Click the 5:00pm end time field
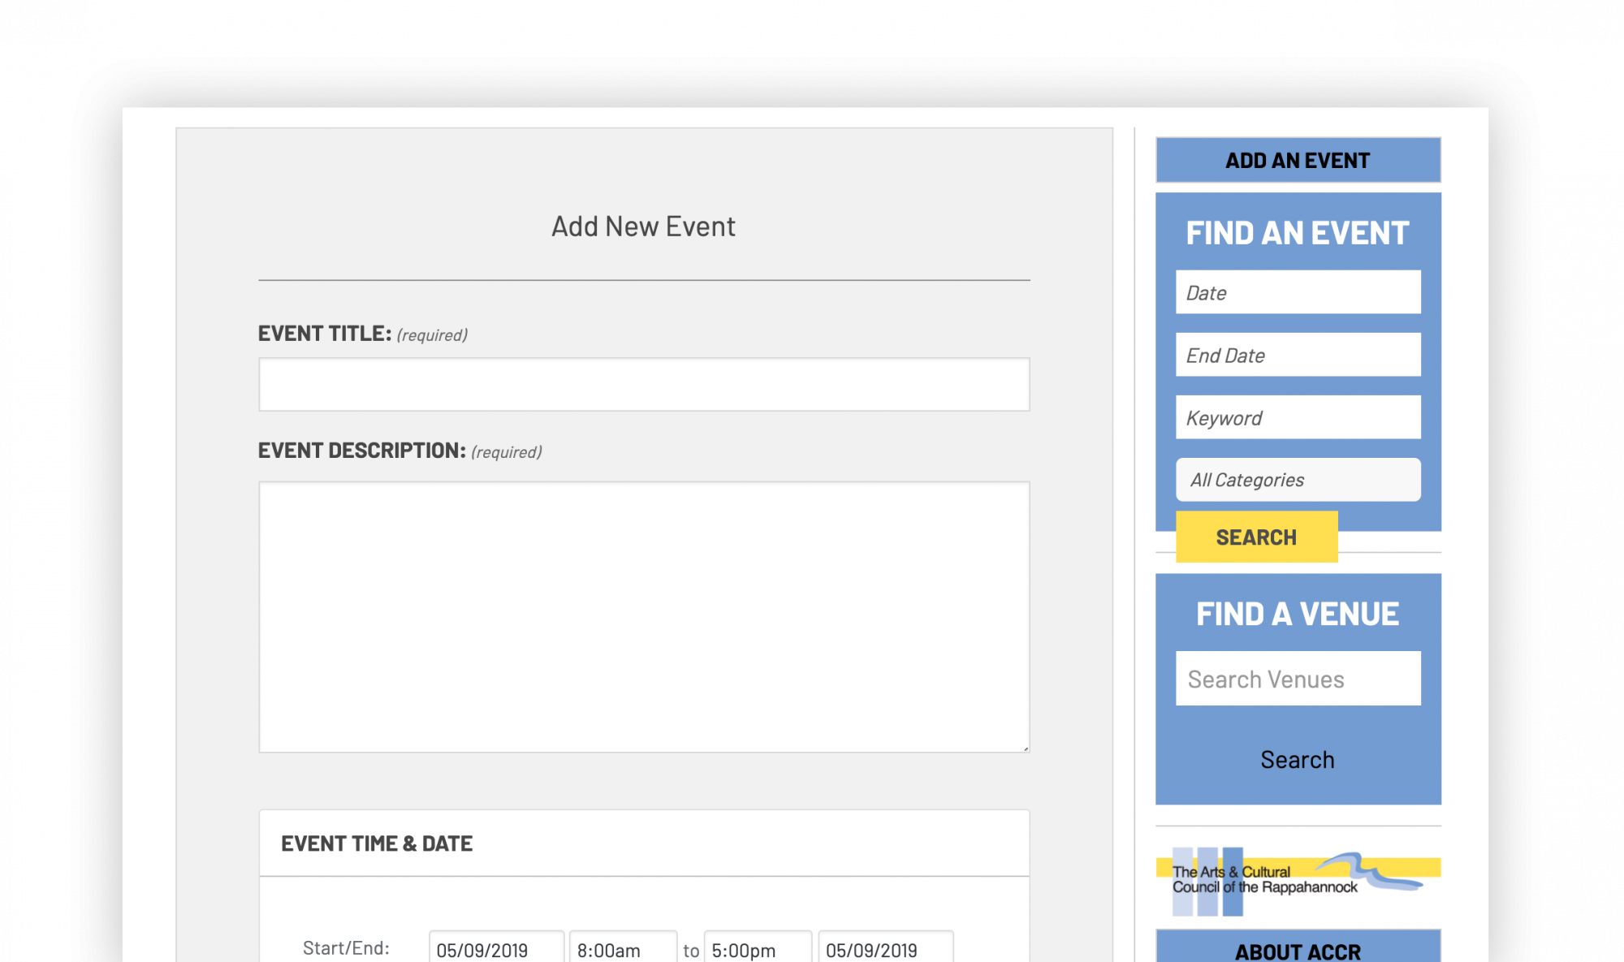Screen dimensions: 1624x962 pos(757,948)
